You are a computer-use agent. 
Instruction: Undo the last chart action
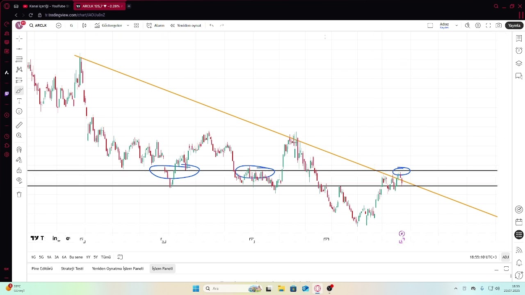[x=212, y=25]
